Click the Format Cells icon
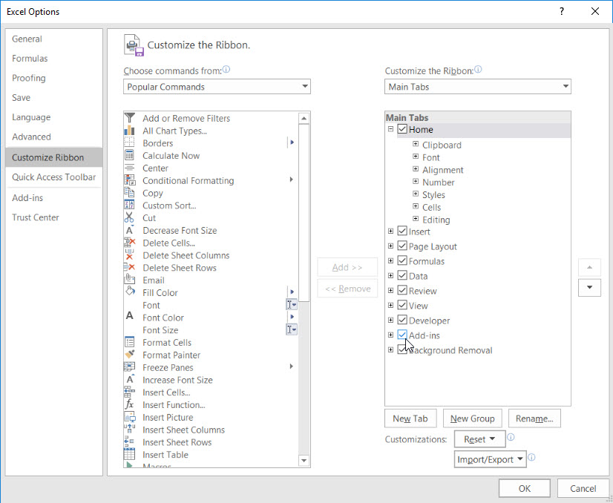The width and height of the screenshot is (613, 503). click(x=129, y=342)
